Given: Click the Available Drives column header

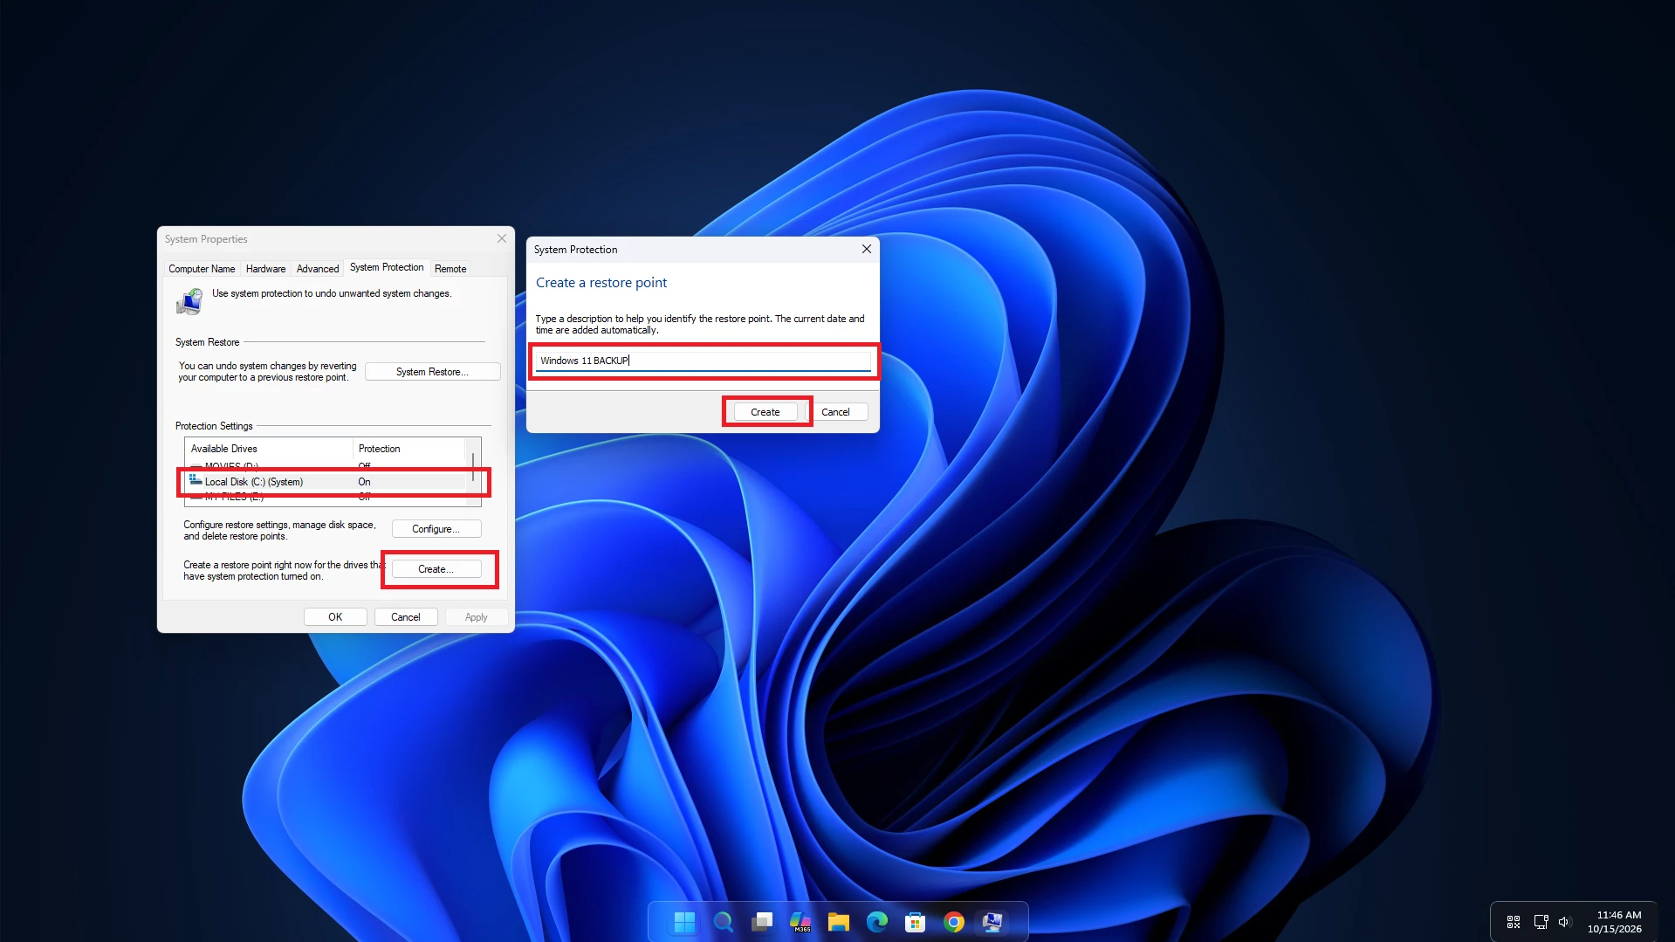Looking at the screenshot, I should click(x=268, y=449).
